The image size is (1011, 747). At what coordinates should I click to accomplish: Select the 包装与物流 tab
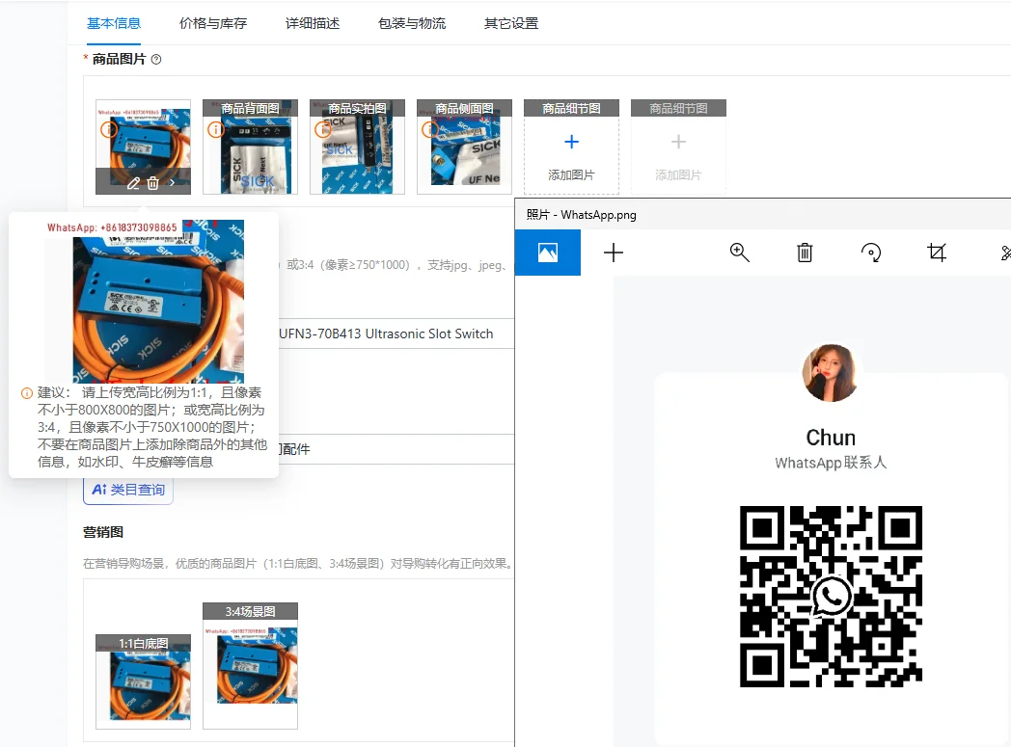(x=411, y=24)
